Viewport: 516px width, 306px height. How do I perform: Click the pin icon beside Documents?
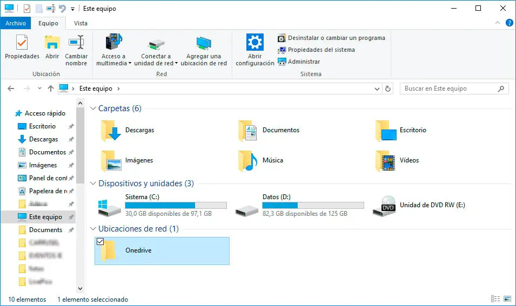coord(71,230)
